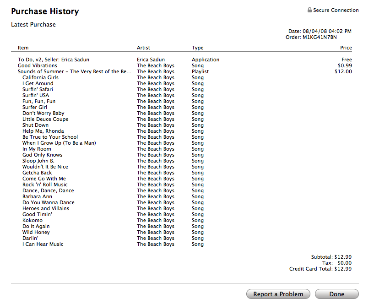374x304 pixels.
Task: Click the Fun, Fun, Fun song
Action: [x=39, y=102]
